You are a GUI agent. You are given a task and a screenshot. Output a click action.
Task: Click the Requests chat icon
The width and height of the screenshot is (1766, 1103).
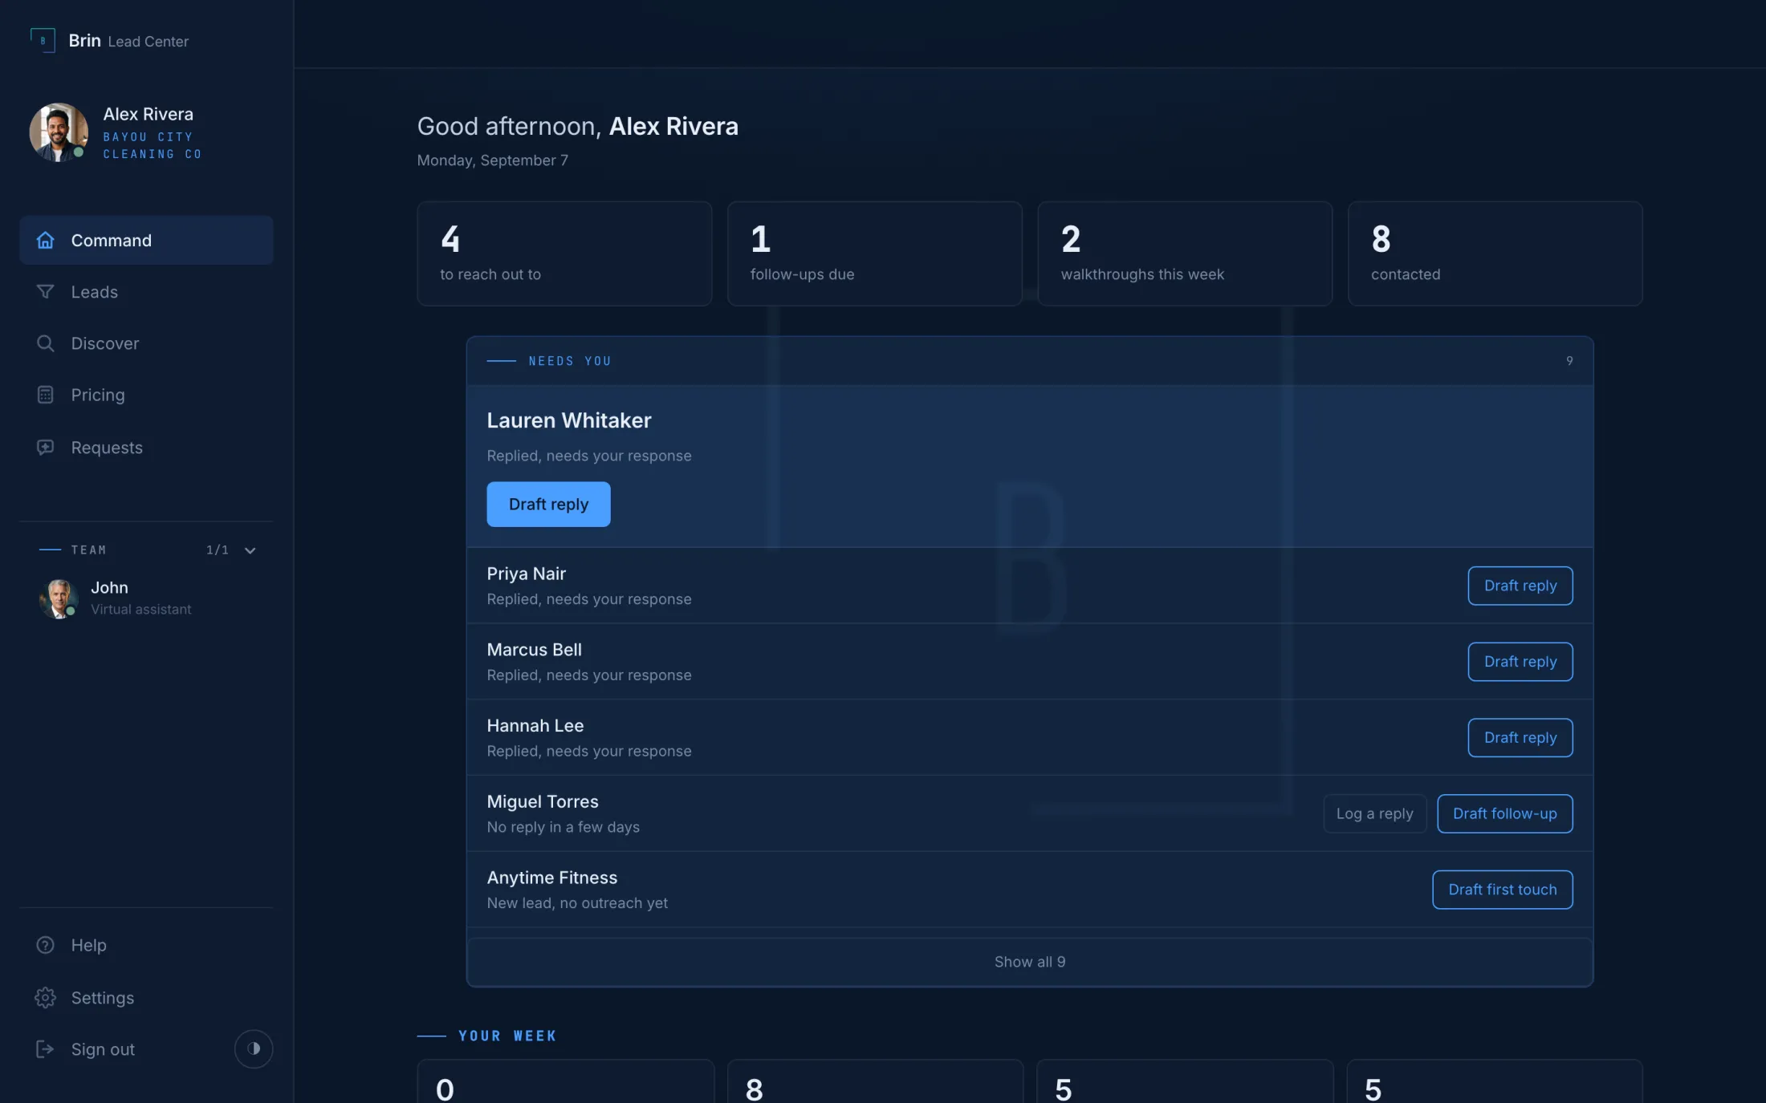pyautogui.click(x=46, y=447)
